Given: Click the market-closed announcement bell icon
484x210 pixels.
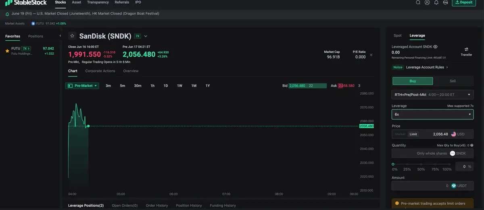Looking at the screenshot, I should [7, 14].
